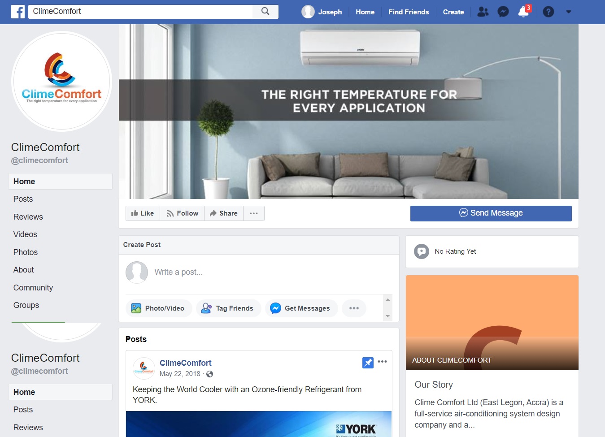The image size is (605, 437).
Task: Click Find Friends in top bar
Action: click(x=409, y=12)
